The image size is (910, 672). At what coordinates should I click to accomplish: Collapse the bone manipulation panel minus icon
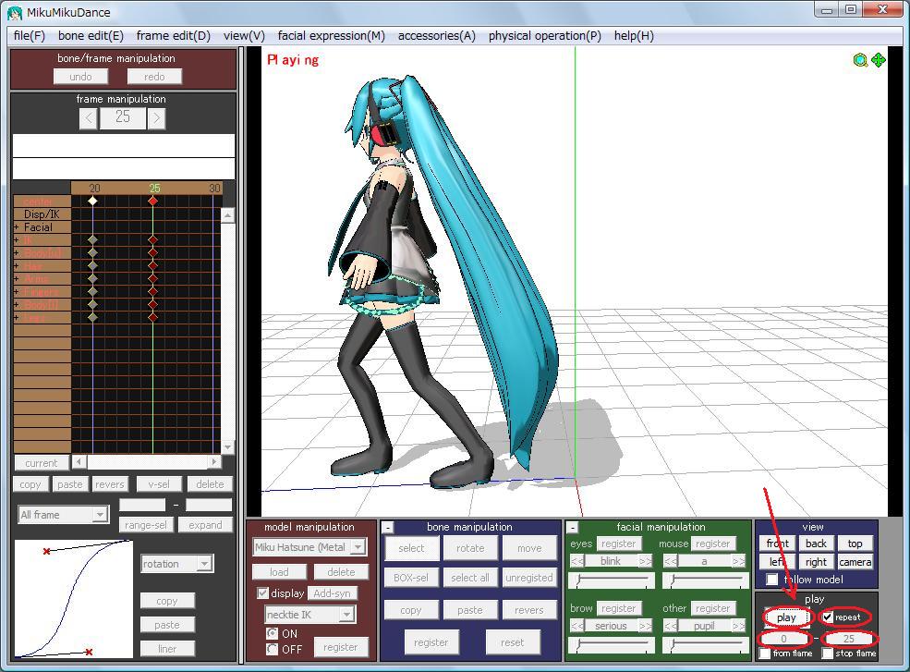point(387,528)
